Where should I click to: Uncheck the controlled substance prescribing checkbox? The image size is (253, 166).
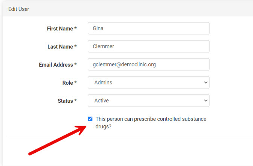pos(90,119)
